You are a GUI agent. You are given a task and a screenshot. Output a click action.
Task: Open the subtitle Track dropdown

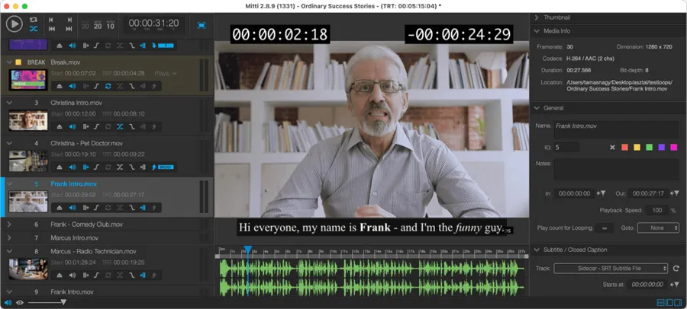point(611,268)
